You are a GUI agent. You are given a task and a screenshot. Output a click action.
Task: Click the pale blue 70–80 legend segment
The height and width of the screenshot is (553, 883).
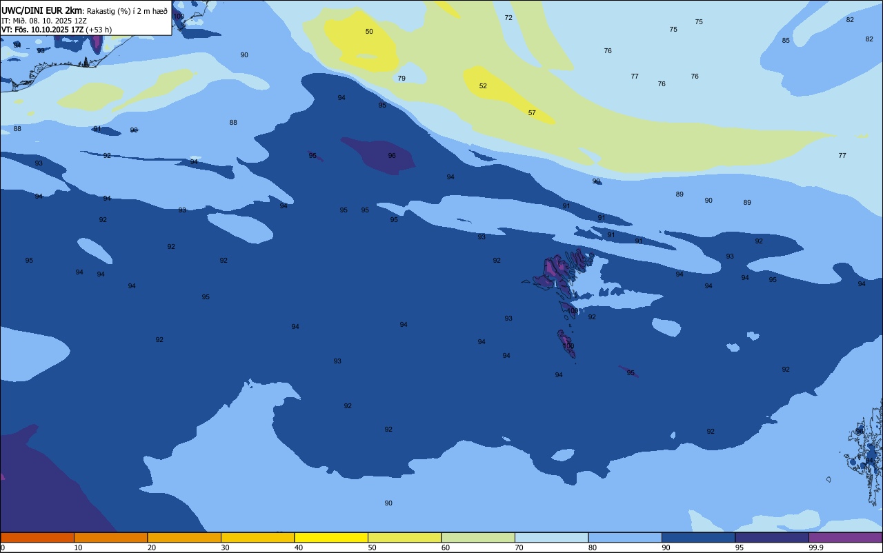(551, 537)
